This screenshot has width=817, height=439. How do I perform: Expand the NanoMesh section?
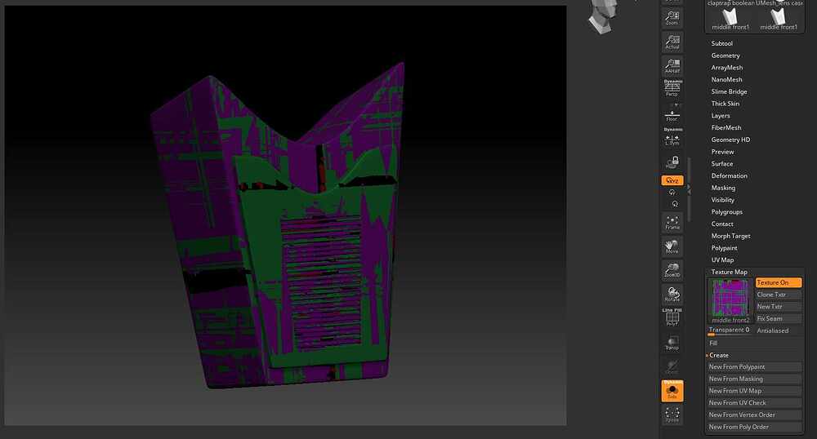(x=726, y=80)
